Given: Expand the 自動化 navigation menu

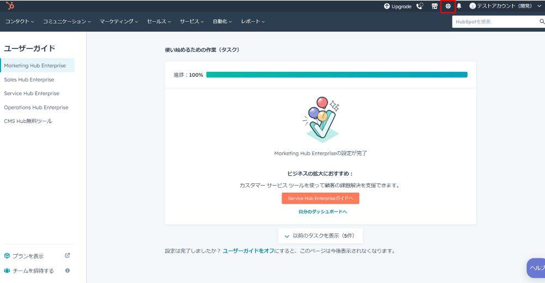Looking at the screenshot, I should [x=222, y=21].
